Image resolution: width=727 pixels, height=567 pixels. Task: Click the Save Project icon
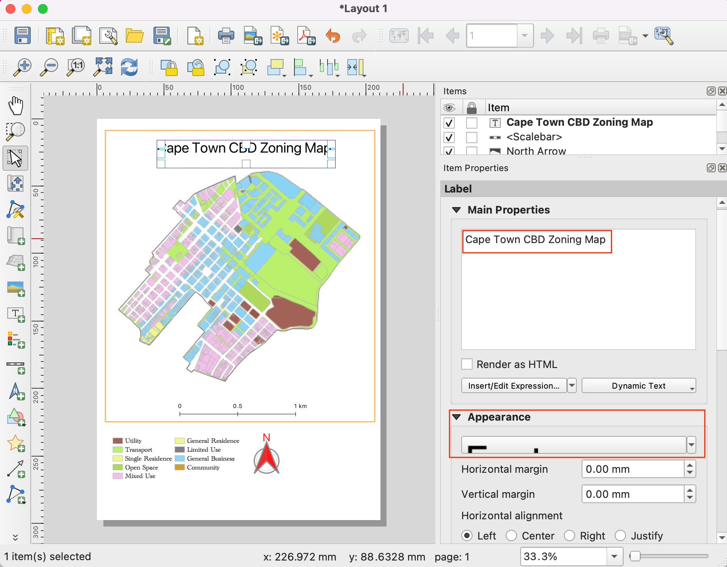[23, 36]
